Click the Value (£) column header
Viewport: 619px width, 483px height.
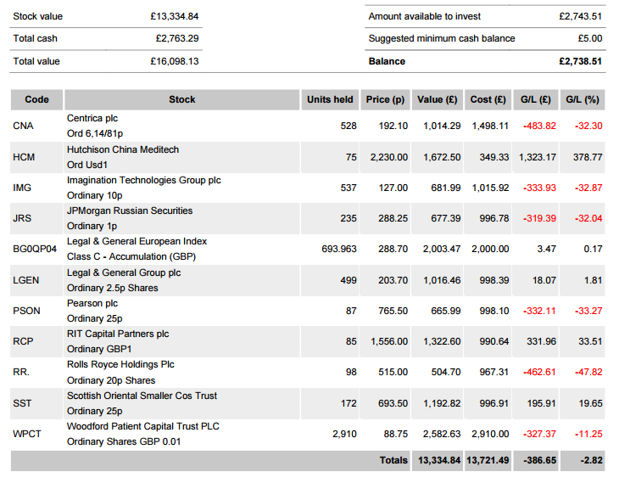point(438,99)
